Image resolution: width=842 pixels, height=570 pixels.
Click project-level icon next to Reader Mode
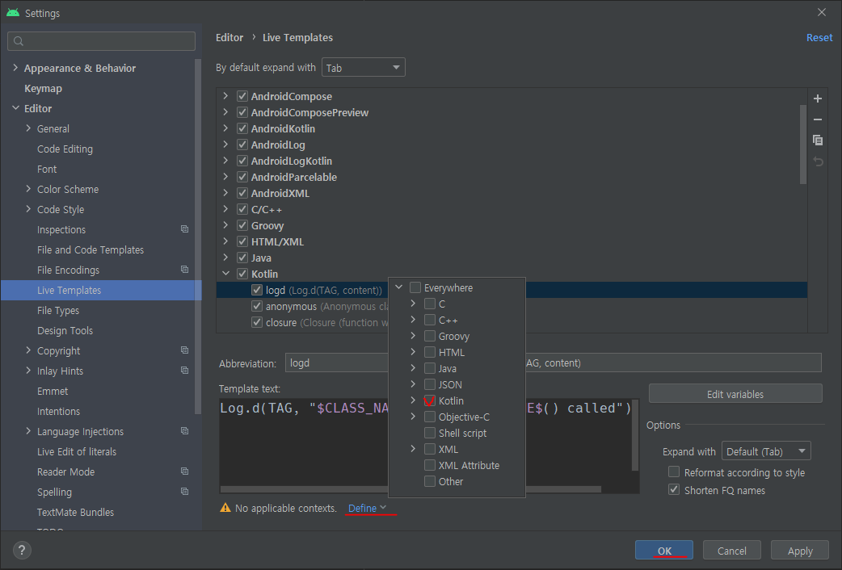[184, 472]
